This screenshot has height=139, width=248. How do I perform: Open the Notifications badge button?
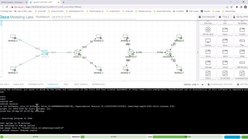tap(232, 137)
